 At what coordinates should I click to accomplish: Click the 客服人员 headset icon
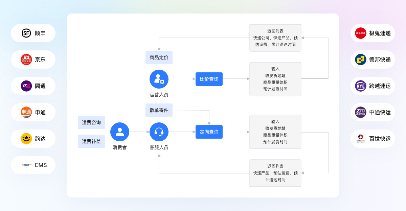159,132
